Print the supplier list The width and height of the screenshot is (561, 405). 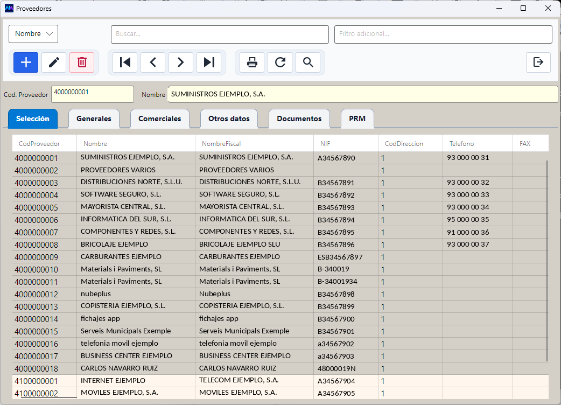[x=252, y=62]
